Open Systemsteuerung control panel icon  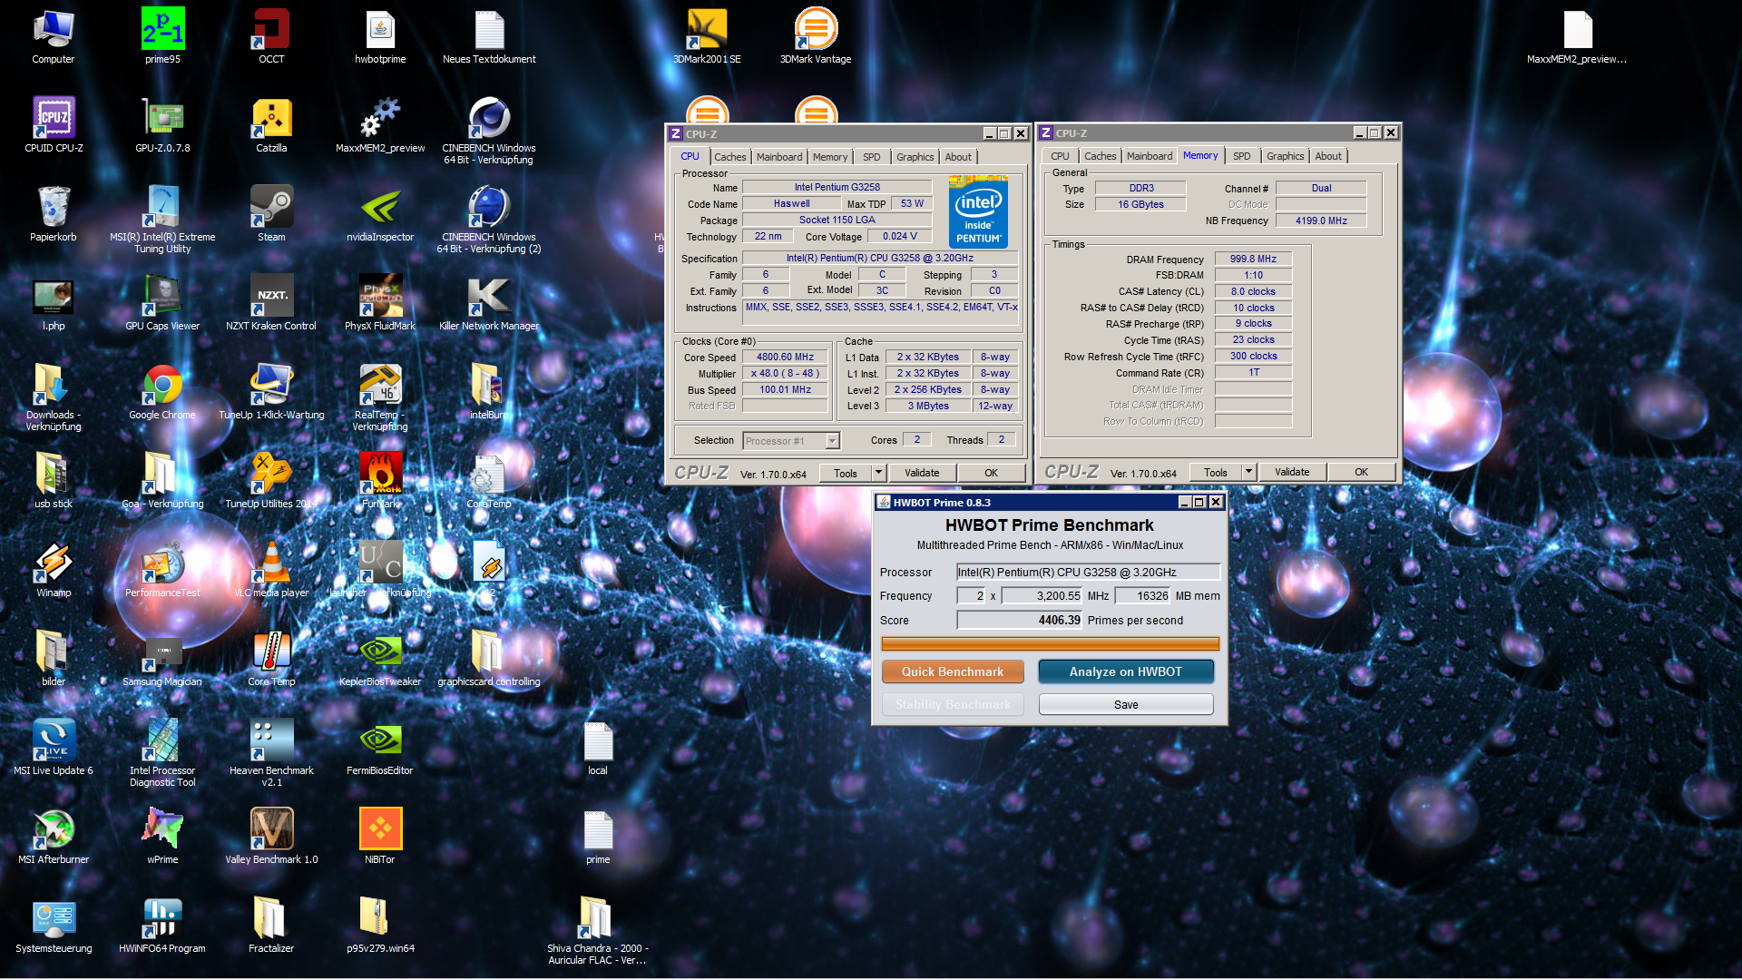coord(54,926)
